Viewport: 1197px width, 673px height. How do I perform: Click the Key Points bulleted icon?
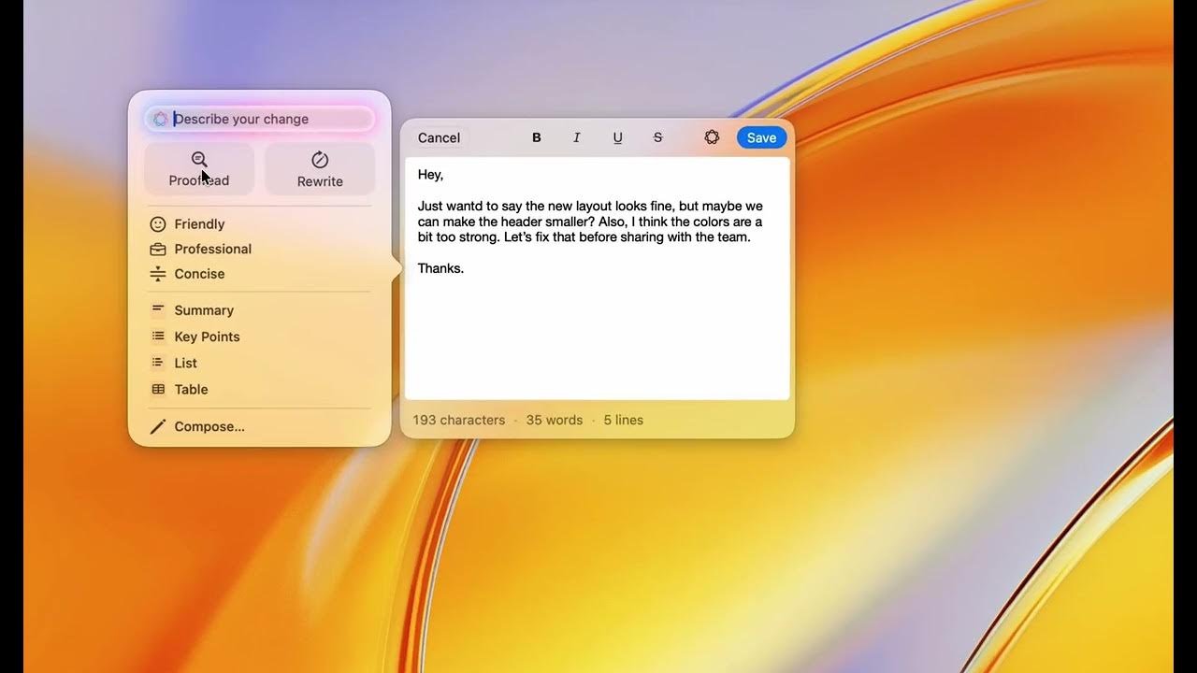point(157,336)
